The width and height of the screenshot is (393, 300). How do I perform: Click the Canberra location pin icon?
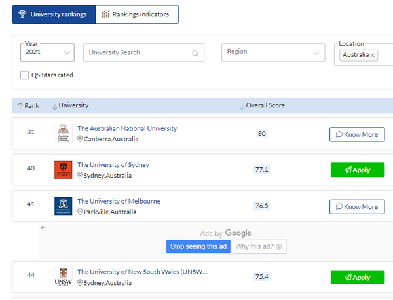pyautogui.click(x=80, y=139)
